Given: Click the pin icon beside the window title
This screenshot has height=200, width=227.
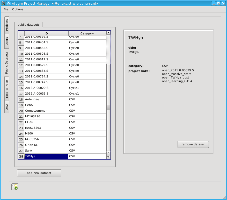Looking at the screenshot, I should point(8,3).
